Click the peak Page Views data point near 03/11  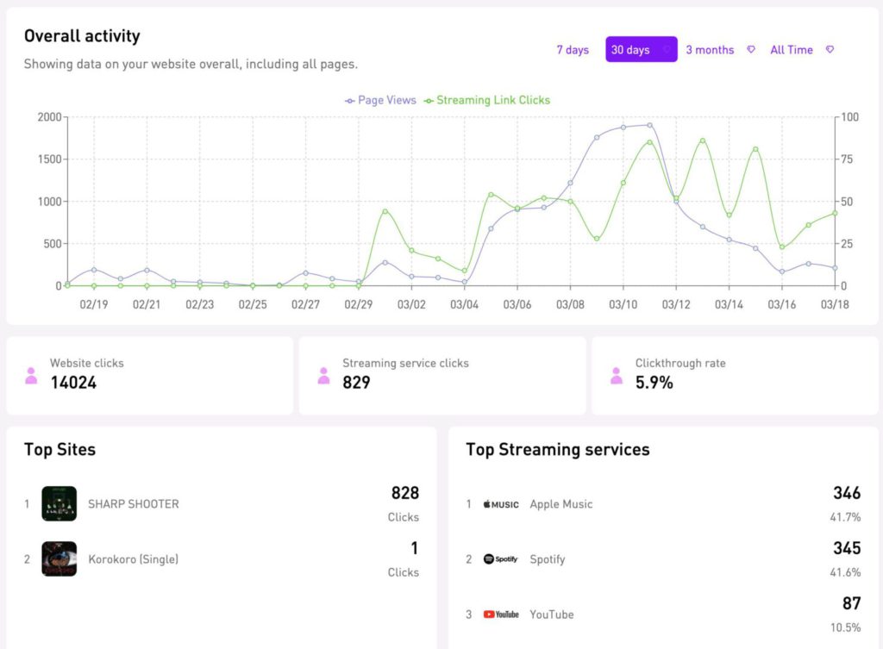[x=649, y=125]
